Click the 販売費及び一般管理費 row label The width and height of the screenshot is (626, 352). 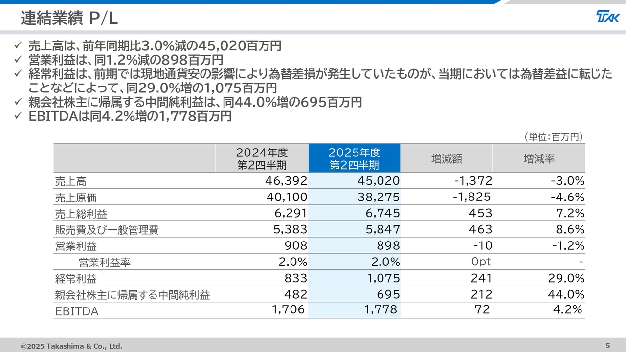click(107, 230)
